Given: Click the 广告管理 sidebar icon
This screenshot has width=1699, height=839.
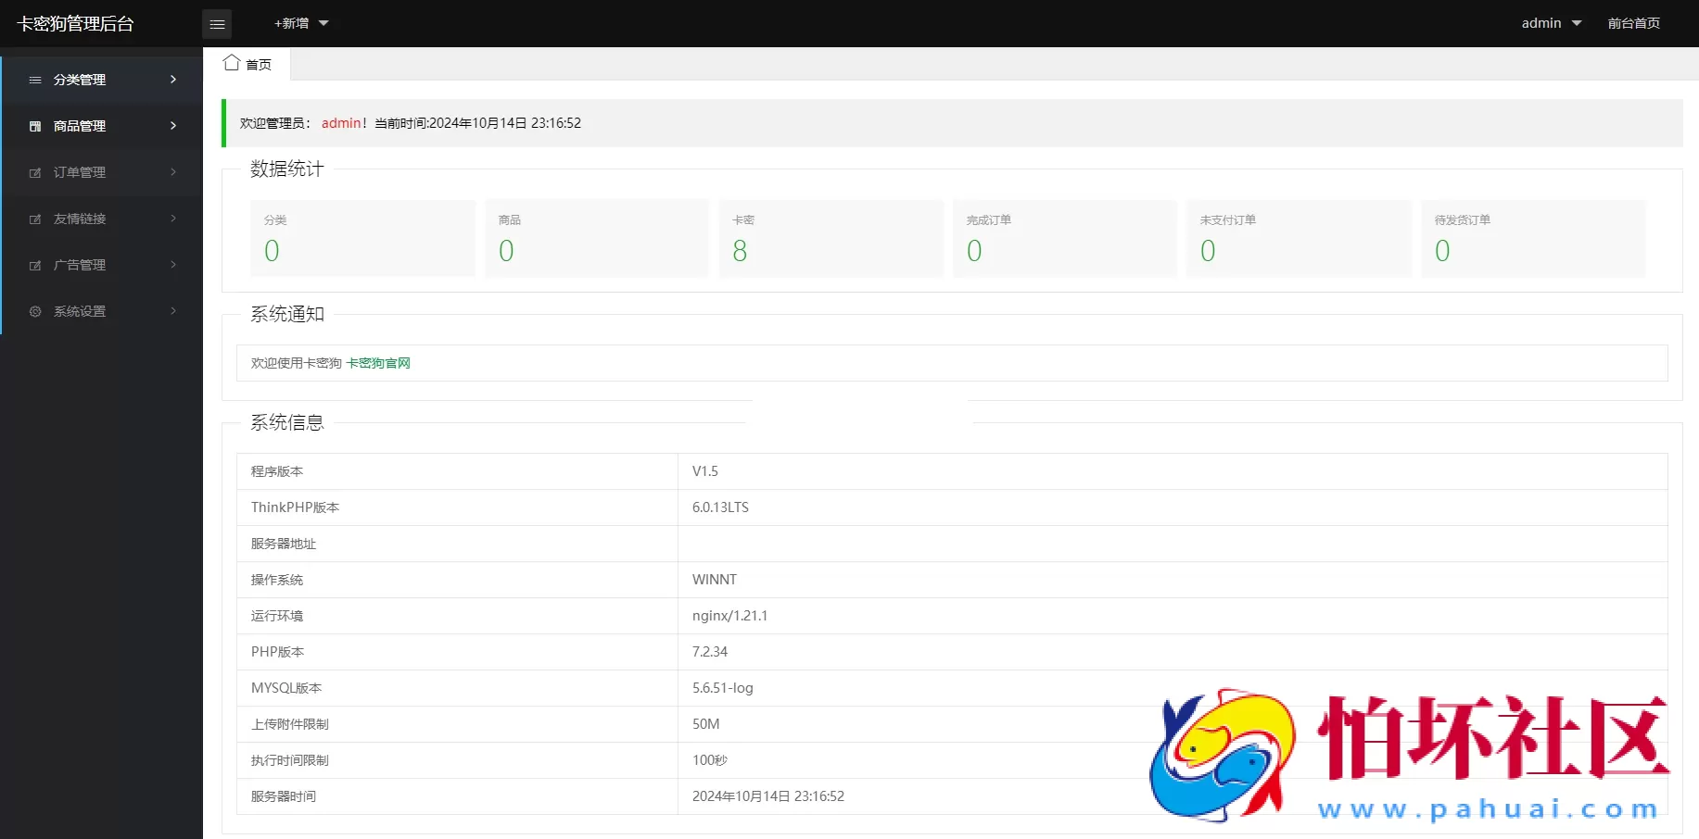Looking at the screenshot, I should [35, 265].
